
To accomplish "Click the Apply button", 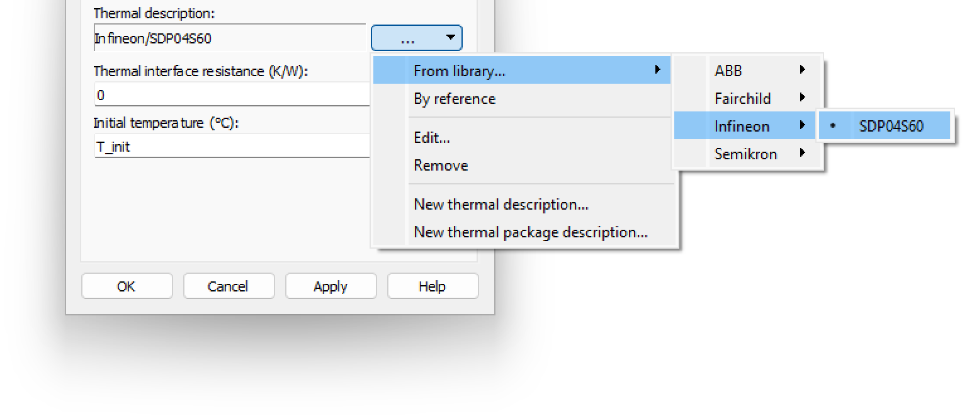I will 331,286.
